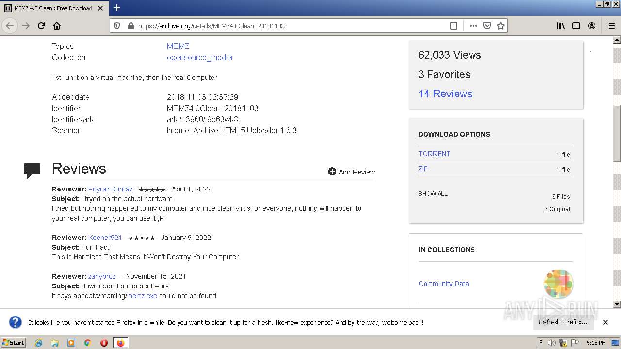Save page to Pocket

[x=487, y=26]
